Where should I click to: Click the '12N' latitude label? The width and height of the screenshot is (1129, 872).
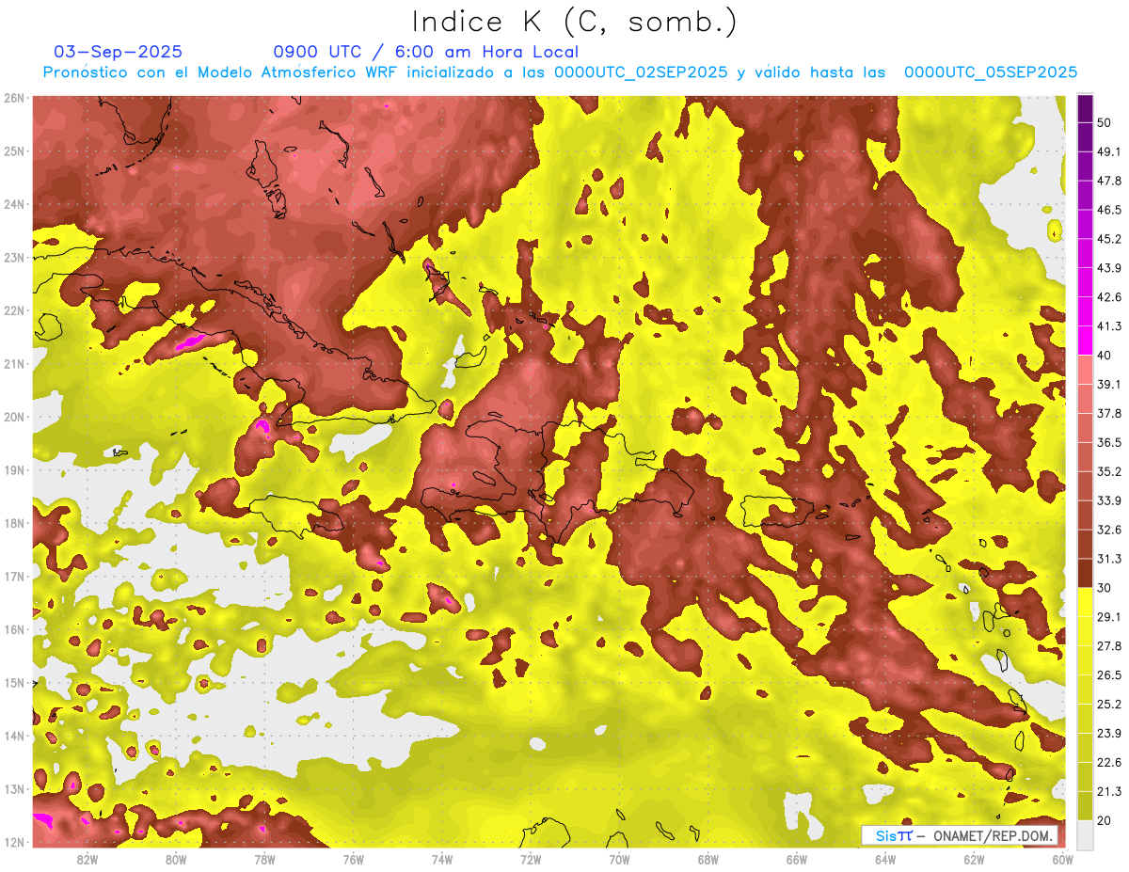pyautogui.click(x=14, y=842)
